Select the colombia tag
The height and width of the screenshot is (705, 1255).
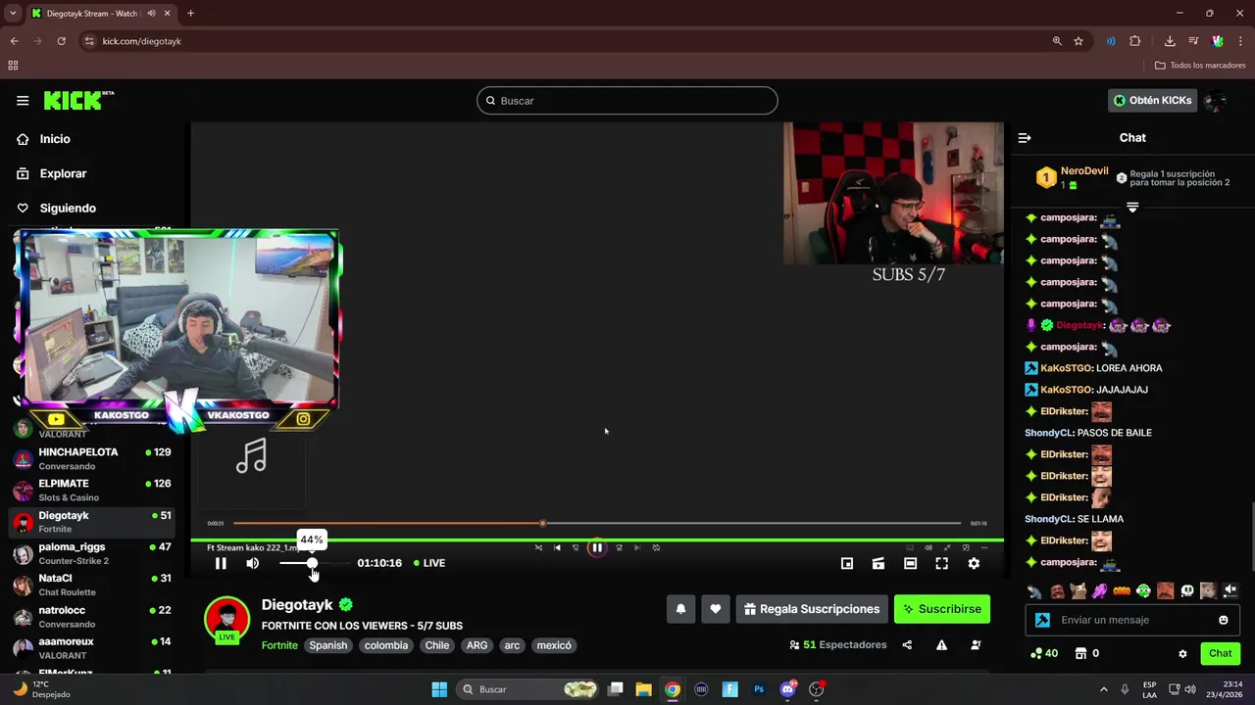[x=386, y=645]
